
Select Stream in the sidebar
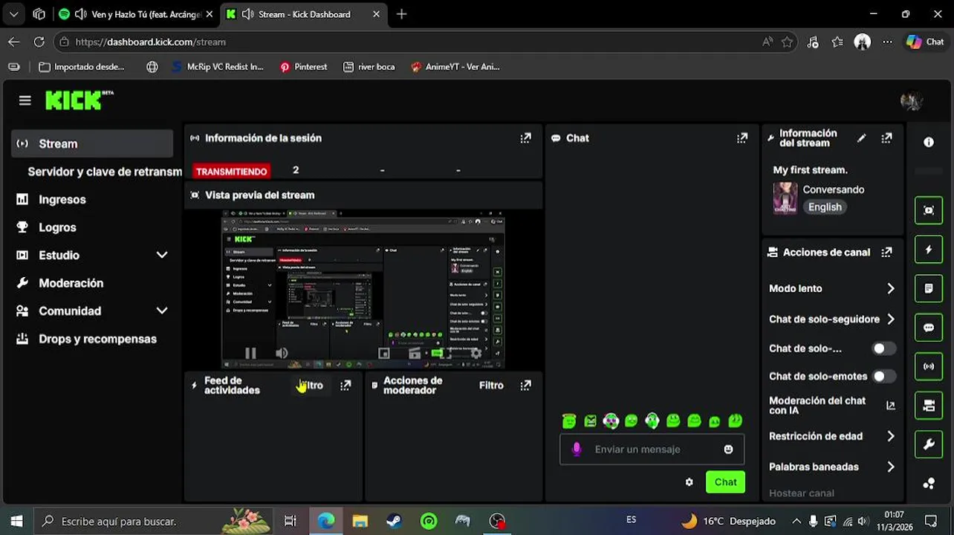[x=92, y=144]
